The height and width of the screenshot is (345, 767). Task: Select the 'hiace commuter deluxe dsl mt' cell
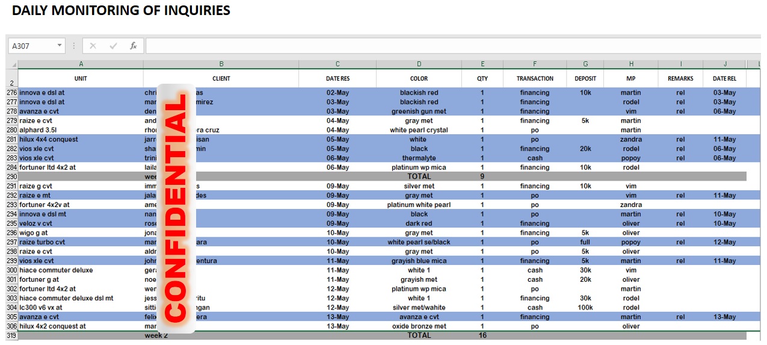pyautogui.click(x=81, y=298)
